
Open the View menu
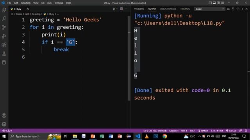tap(36, 3)
